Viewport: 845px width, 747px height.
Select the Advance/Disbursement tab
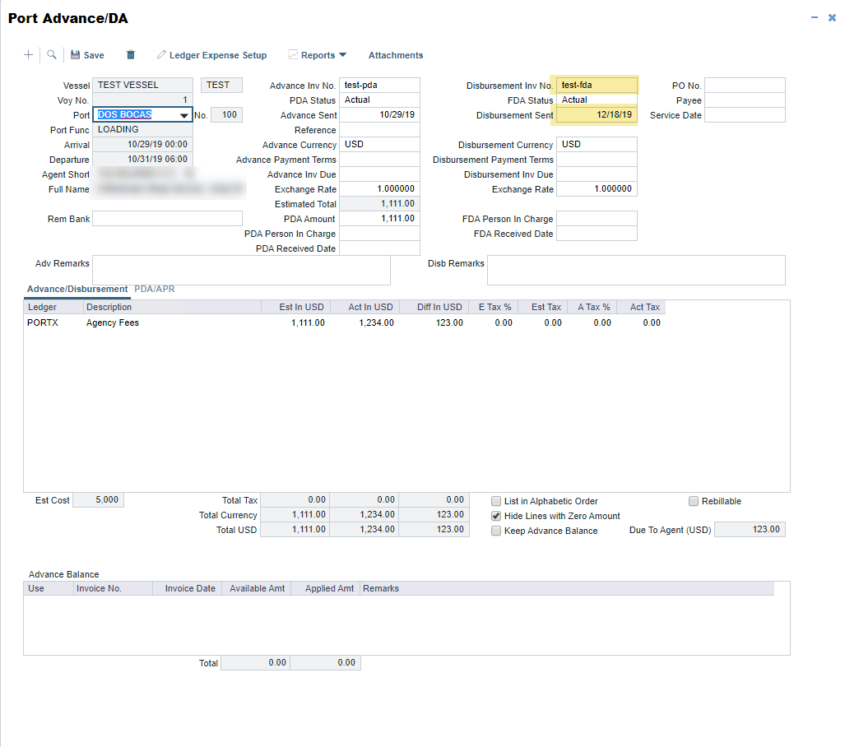(x=77, y=289)
